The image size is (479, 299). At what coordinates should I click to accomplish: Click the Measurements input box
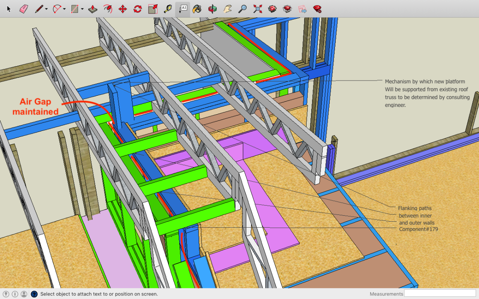[440, 294]
